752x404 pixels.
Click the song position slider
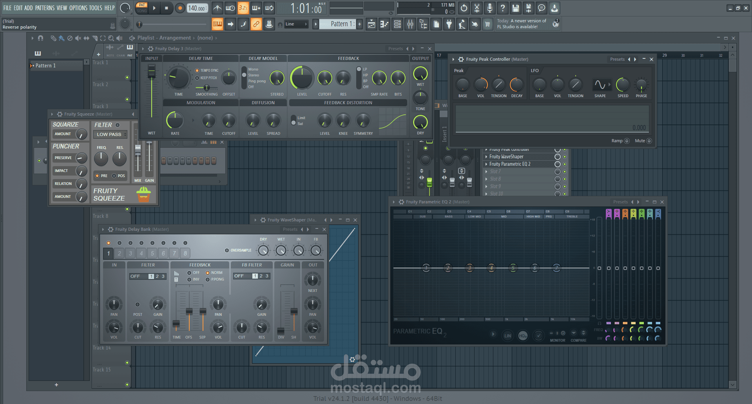pyautogui.click(x=172, y=24)
